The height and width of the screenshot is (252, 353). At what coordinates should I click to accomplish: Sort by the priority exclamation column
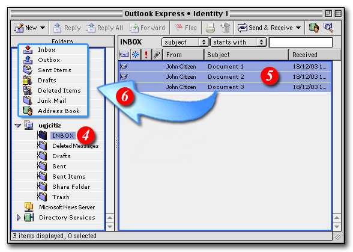146,55
